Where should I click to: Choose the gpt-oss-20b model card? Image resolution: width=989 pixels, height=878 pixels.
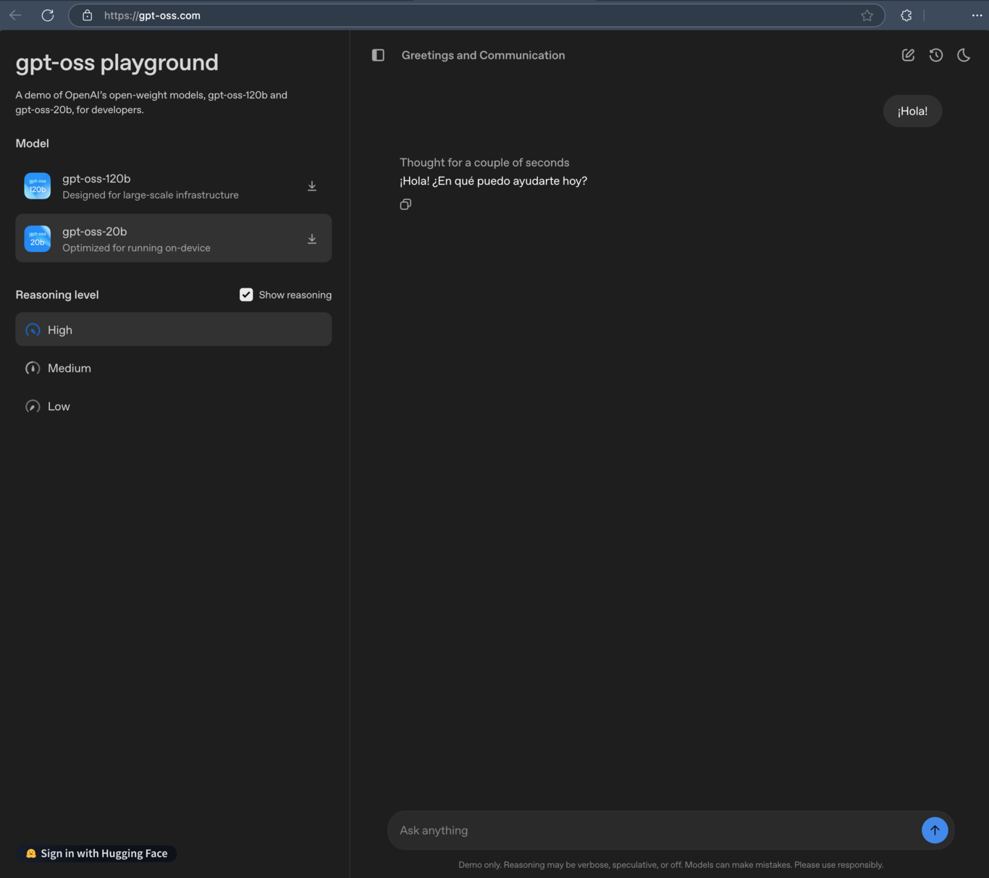[x=174, y=238]
